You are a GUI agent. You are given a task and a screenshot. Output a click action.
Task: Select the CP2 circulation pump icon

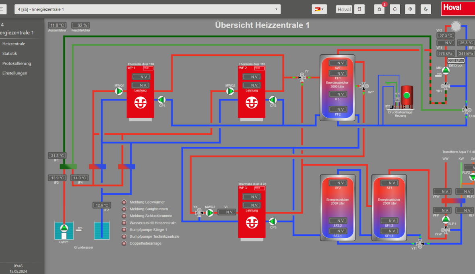pyautogui.click(x=273, y=100)
